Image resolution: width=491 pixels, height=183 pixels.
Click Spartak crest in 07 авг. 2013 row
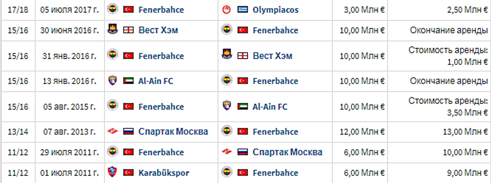pos(113,132)
